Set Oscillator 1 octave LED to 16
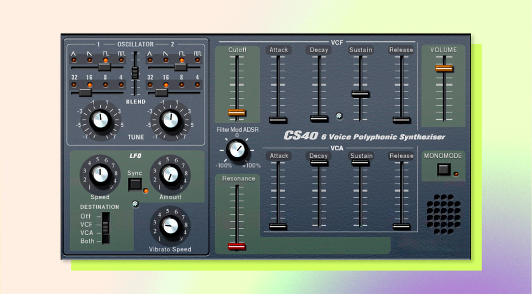The width and height of the screenshot is (532, 294). coord(89,85)
